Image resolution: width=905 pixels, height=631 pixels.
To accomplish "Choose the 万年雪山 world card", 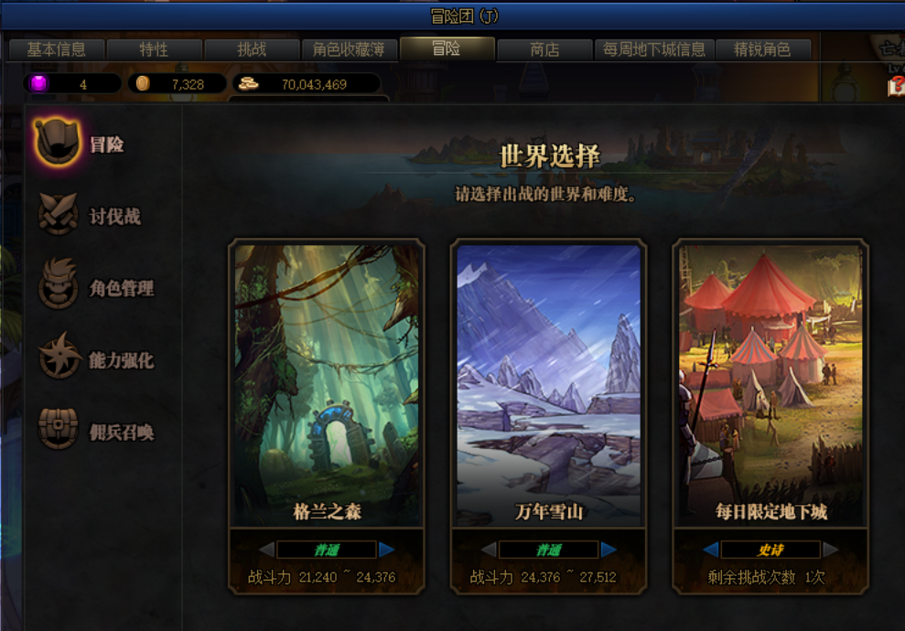I will (548, 385).
